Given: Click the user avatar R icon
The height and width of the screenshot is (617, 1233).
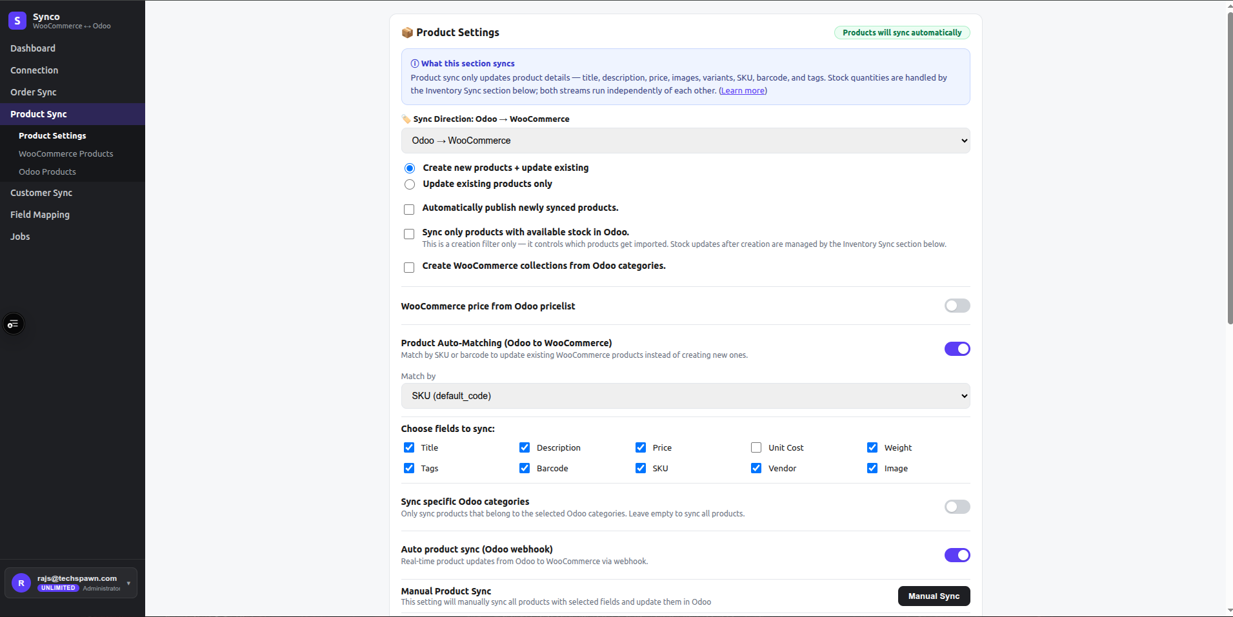Looking at the screenshot, I should [x=21, y=583].
